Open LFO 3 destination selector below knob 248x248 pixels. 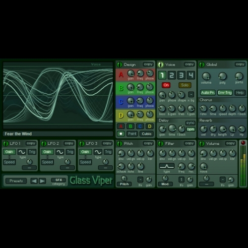(106, 168)
